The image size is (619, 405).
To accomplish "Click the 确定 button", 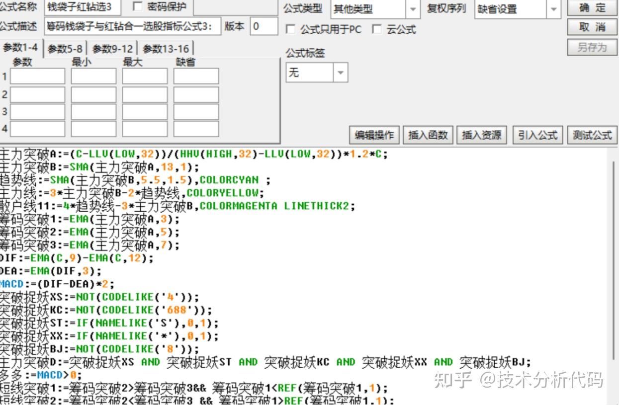I will [592, 7].
